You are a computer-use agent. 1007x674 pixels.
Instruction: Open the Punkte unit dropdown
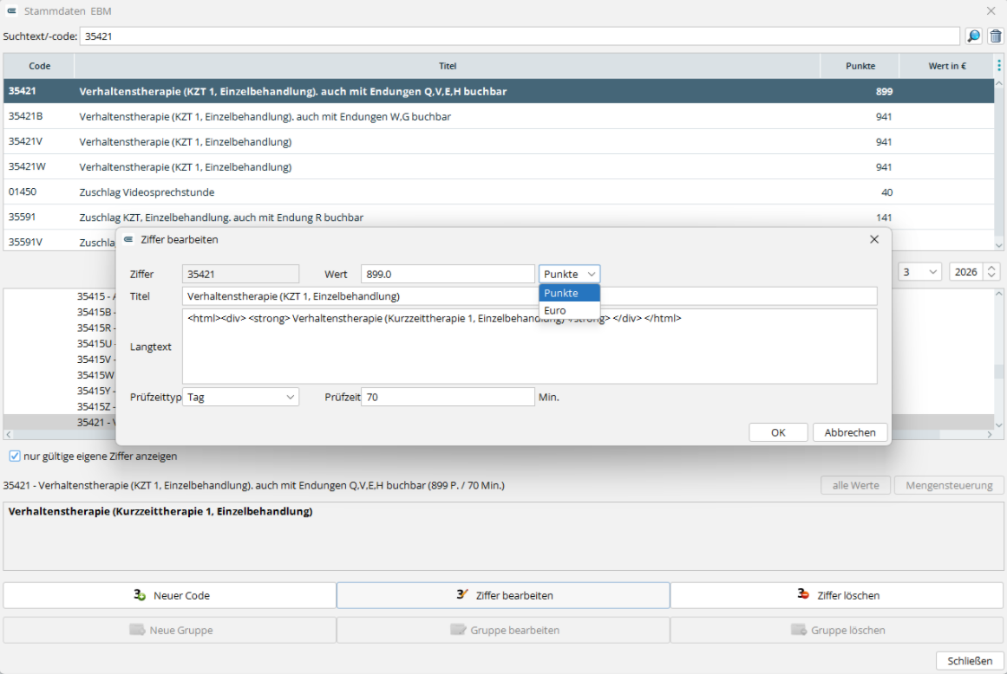[570, 274]
